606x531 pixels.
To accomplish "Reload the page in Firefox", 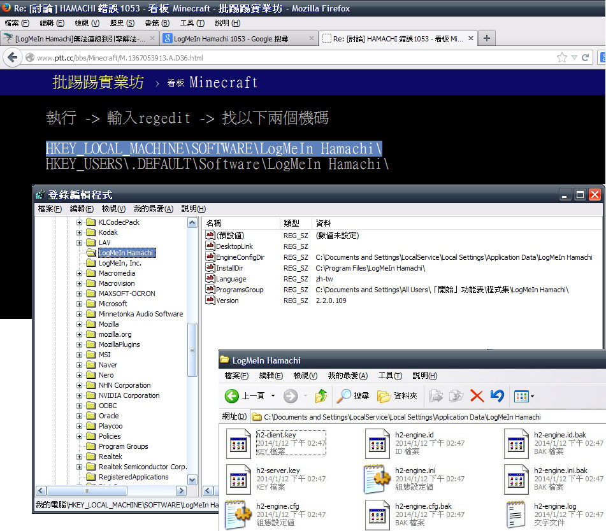I will click(x=585, y=58).
